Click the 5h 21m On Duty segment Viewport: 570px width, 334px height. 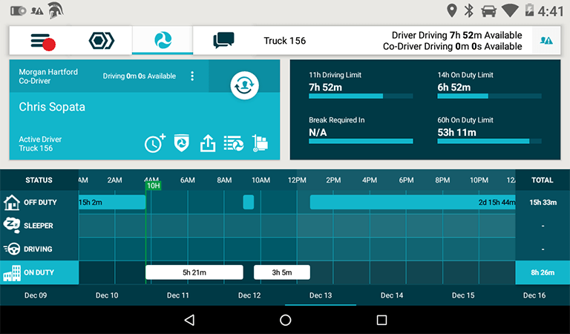(194, 272)
